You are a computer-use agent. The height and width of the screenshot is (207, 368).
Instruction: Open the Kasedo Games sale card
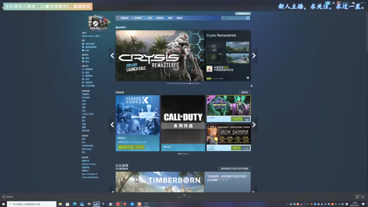click(x=138, y=123)
